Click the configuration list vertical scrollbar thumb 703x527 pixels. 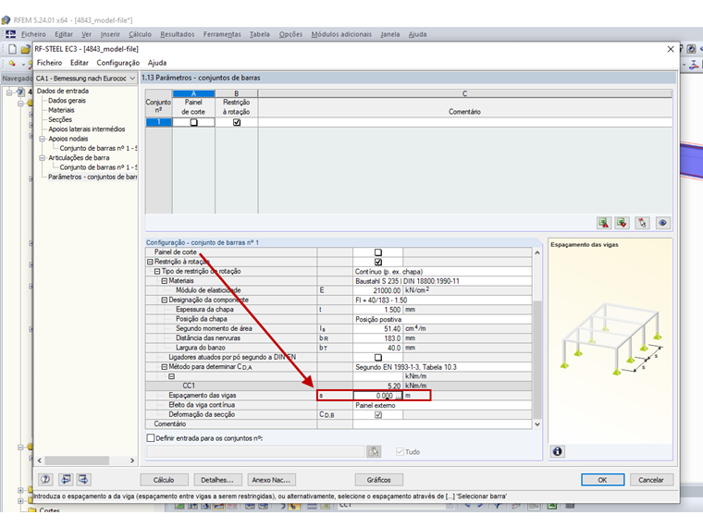(x=537, y=359)
